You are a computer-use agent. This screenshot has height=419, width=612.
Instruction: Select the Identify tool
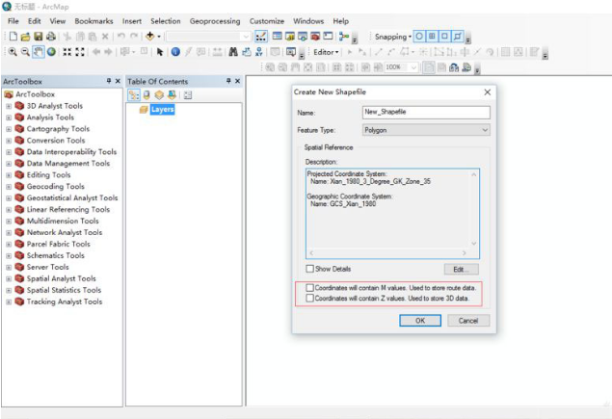[x=175, y=52]
